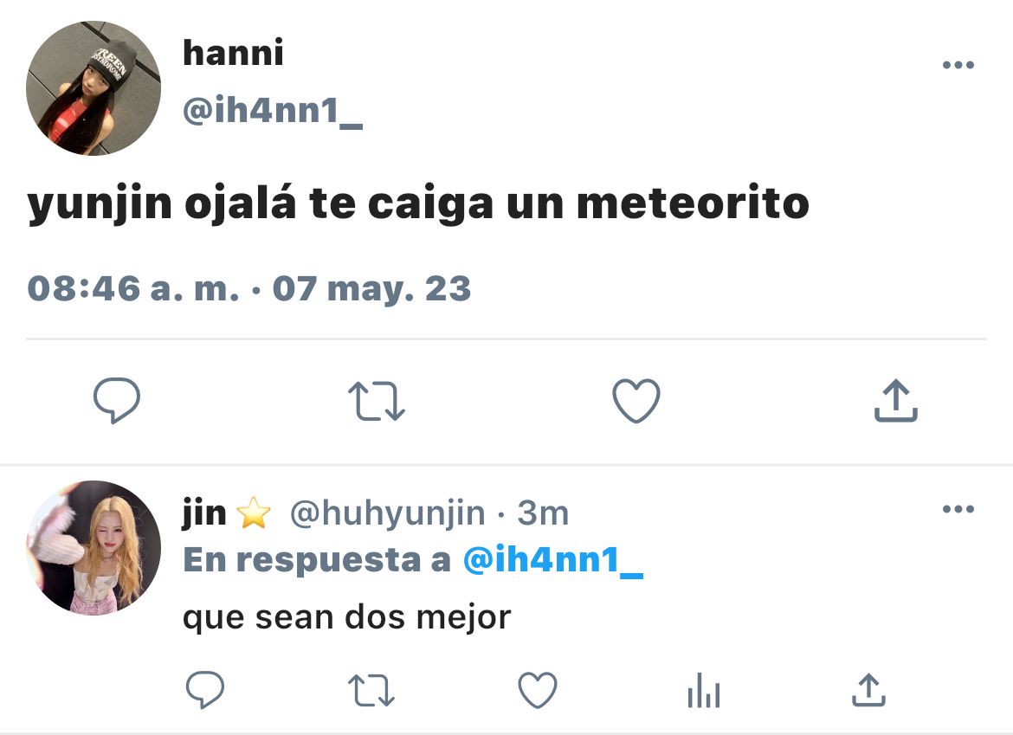Image resolution: width=1013 pixels, height=735 pixels.
Task: Open more options on jin's reply
Action: click(x=958, y=509)
